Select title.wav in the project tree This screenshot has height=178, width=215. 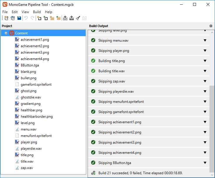pyautogui.click(x=27, y=161)
